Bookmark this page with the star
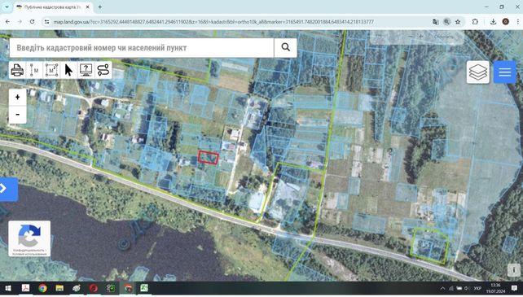The height and width of the screenshot is (297, 523). [x=458, y=22]
